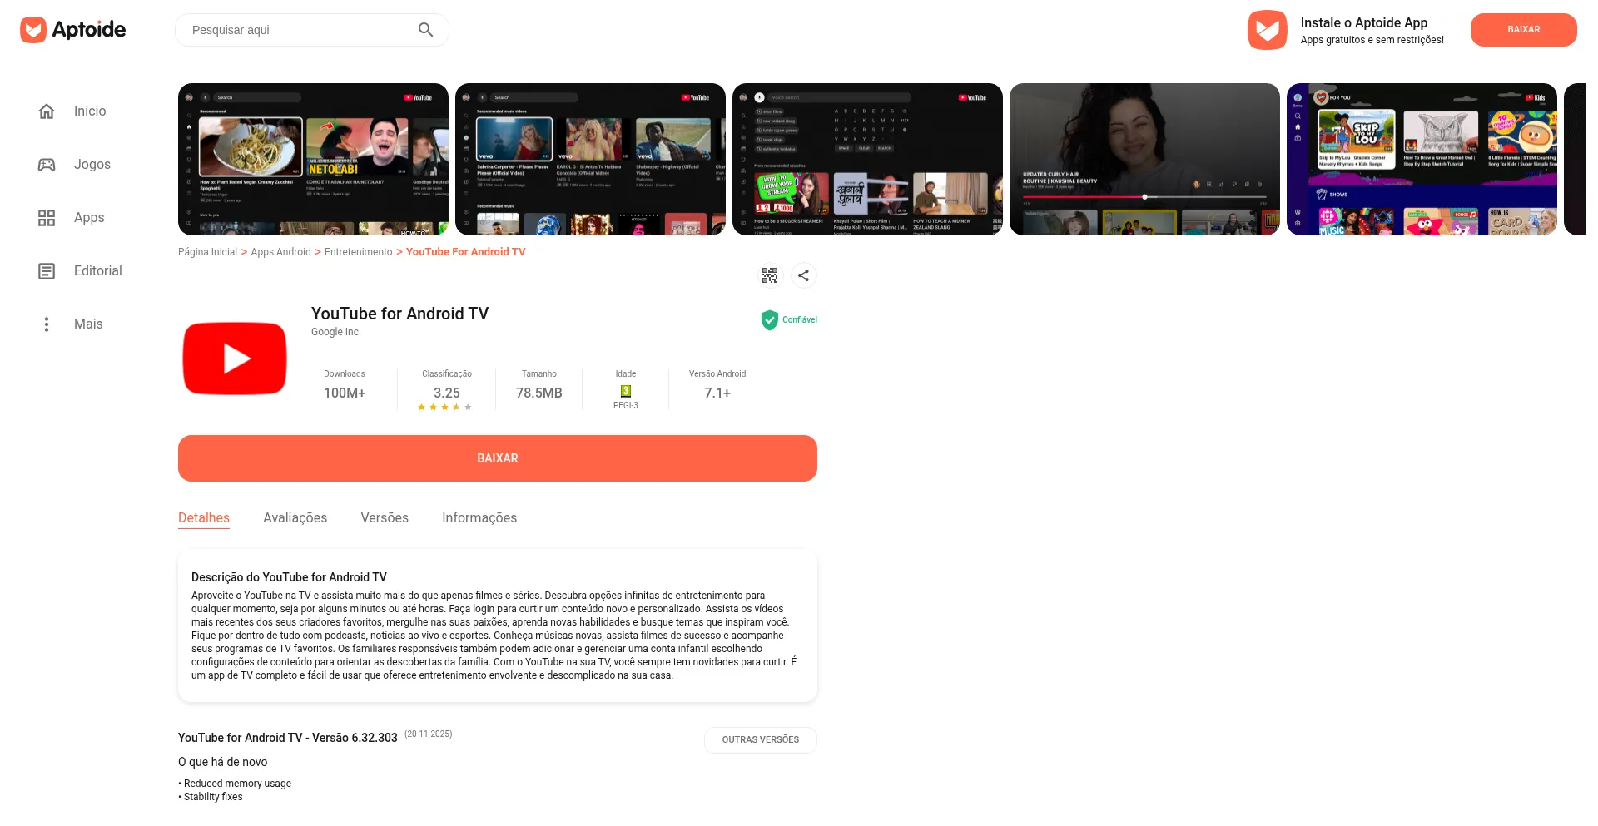Open the QR code icon
This screenshot has height=826, width=1598.
click(770, 275)
